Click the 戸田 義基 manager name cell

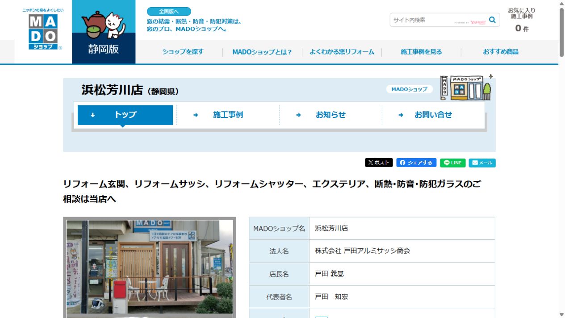tap(402, 274)
